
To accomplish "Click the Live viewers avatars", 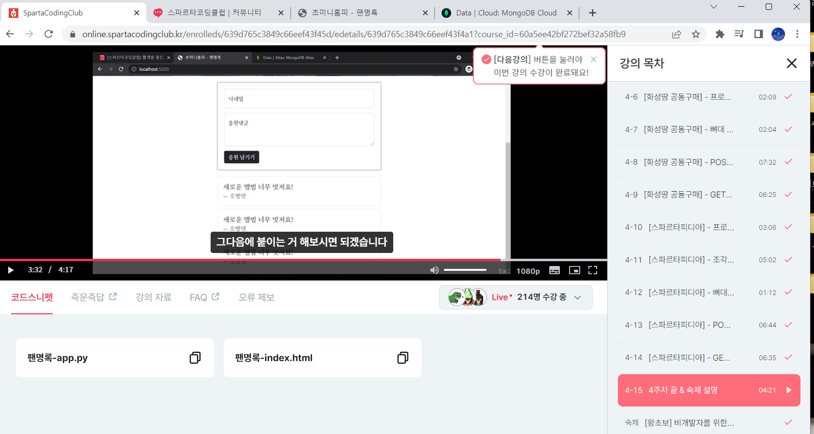I will [467, 297].
